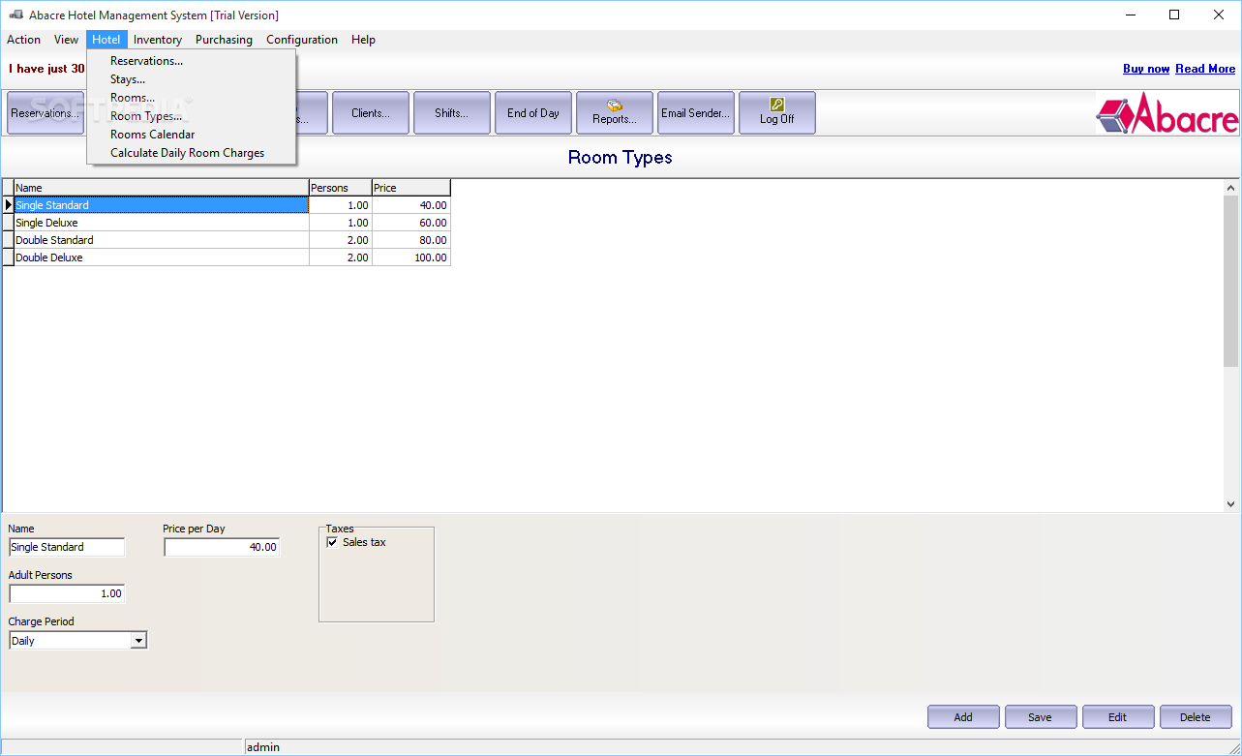Close the open Hotel menu
This screenshot has width=1242, height=756.
click(x=106, y=40)
